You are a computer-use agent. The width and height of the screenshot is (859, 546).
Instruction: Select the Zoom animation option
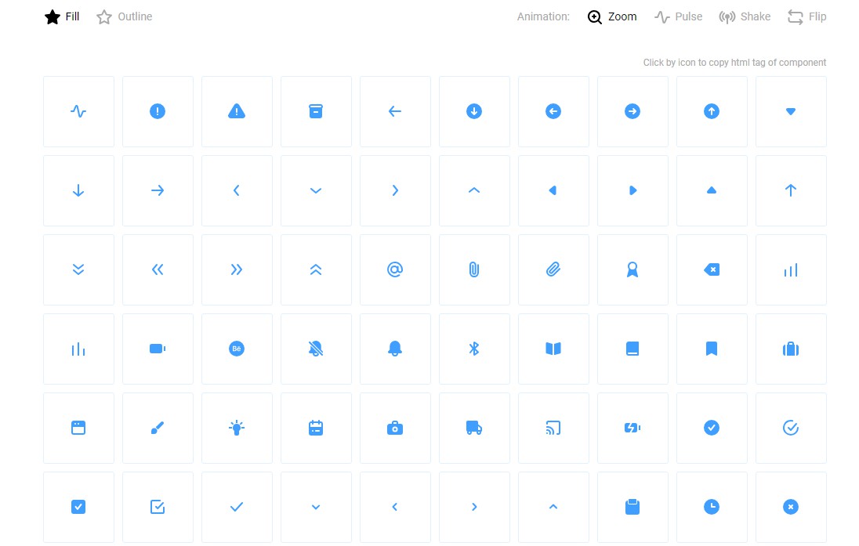click(x=612, y=16)
